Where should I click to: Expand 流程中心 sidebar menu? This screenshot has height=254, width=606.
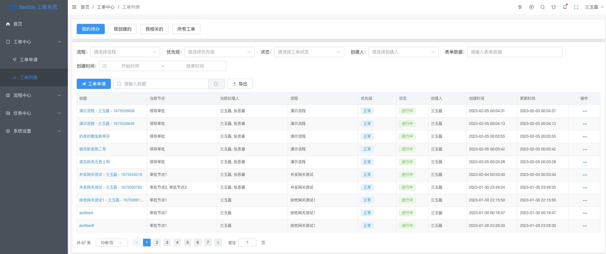[x=34, y=95]
